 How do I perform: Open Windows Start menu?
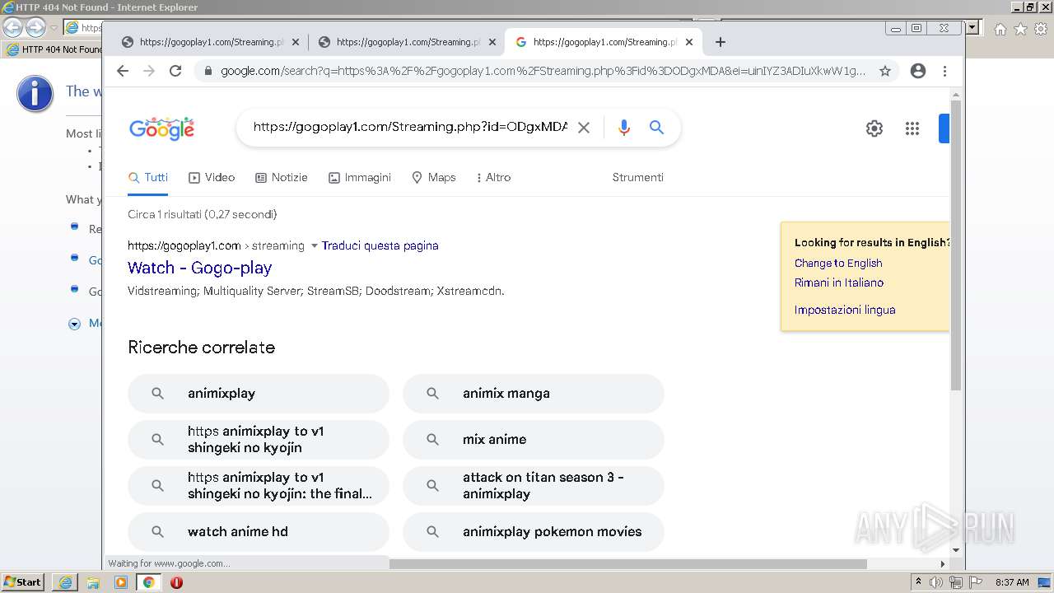click(x=22, y=582)
